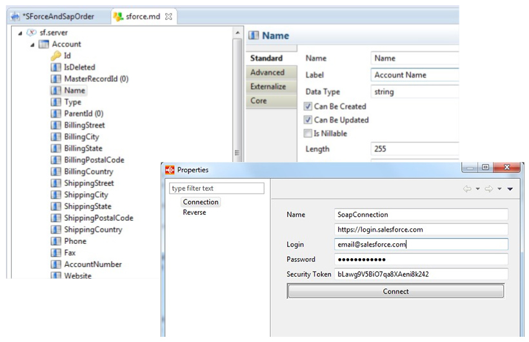Click the Password field
The width and height of the screenshot is (529, 342).
[x=421, y=259]
